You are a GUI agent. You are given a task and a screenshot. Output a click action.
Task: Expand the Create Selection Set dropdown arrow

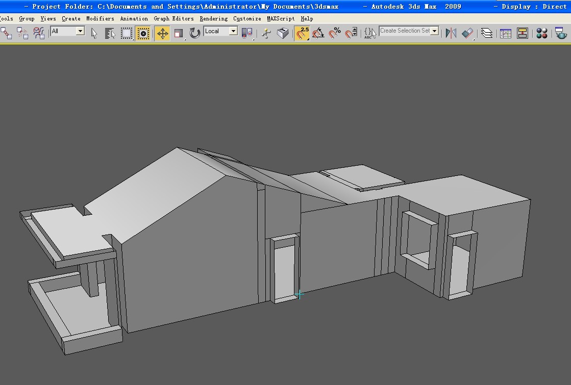tap(434, 31)
